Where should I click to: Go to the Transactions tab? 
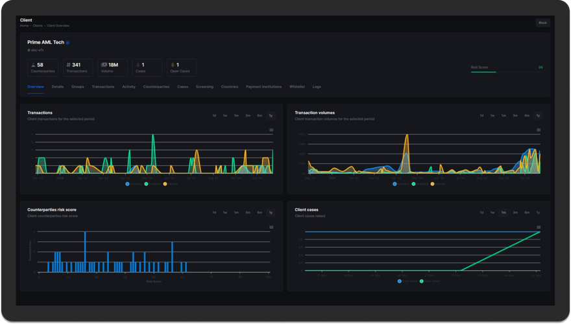click(x=103, y=87)
